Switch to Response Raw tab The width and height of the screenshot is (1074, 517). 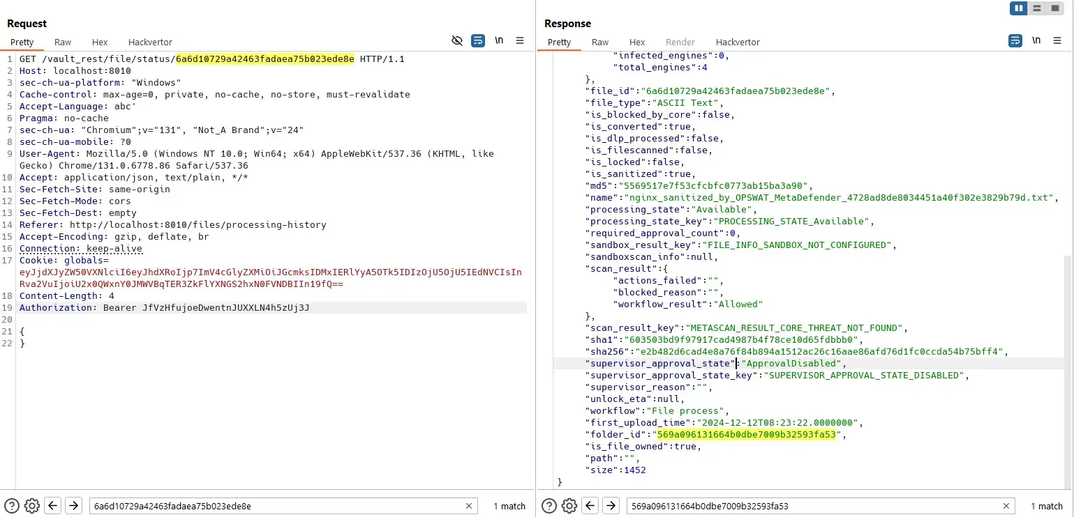click(x=600, y=43)
